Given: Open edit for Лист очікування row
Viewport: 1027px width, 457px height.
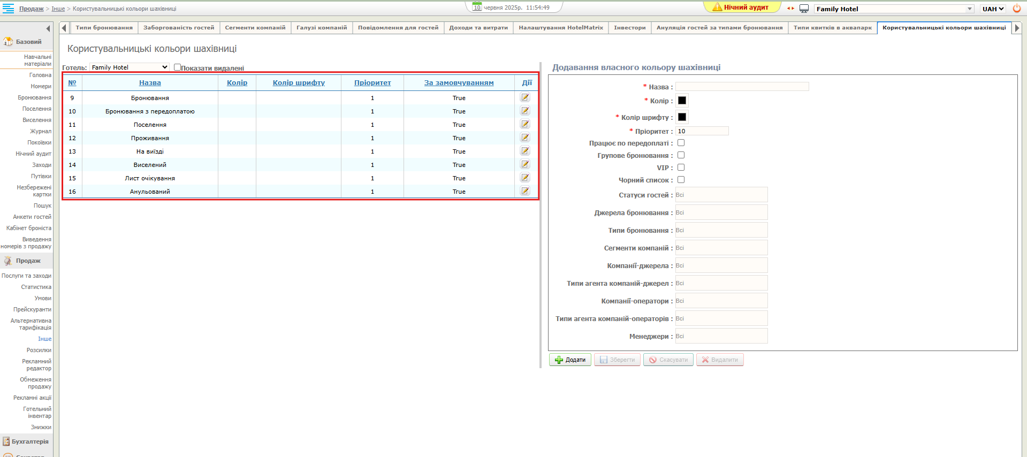Looking at the screenshot, I should (x=525, y=178).
